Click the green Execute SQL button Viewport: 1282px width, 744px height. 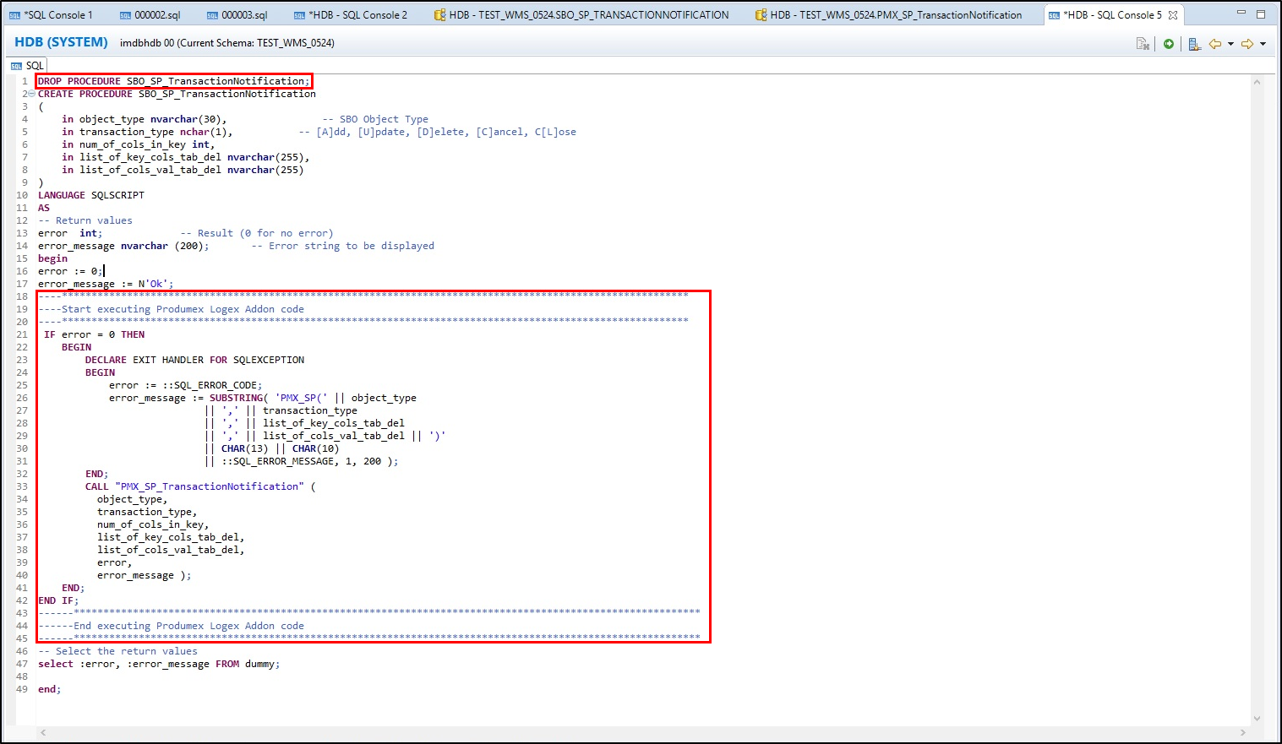[x=1169, y=44]
